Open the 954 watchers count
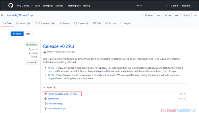Image resolution: width=199 pixels, height=113 pixels. tap(158, 15)
